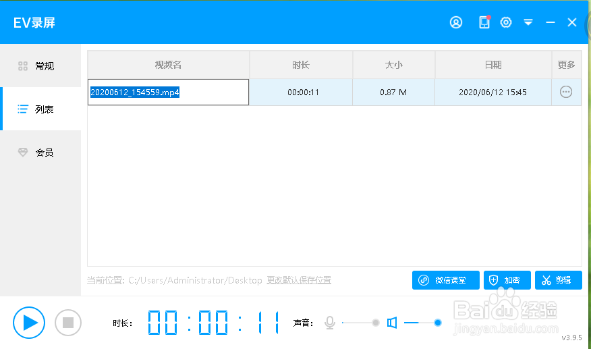591x349 pixels.
Task: Close the EV录屏 window
Action: coord(572,23)
